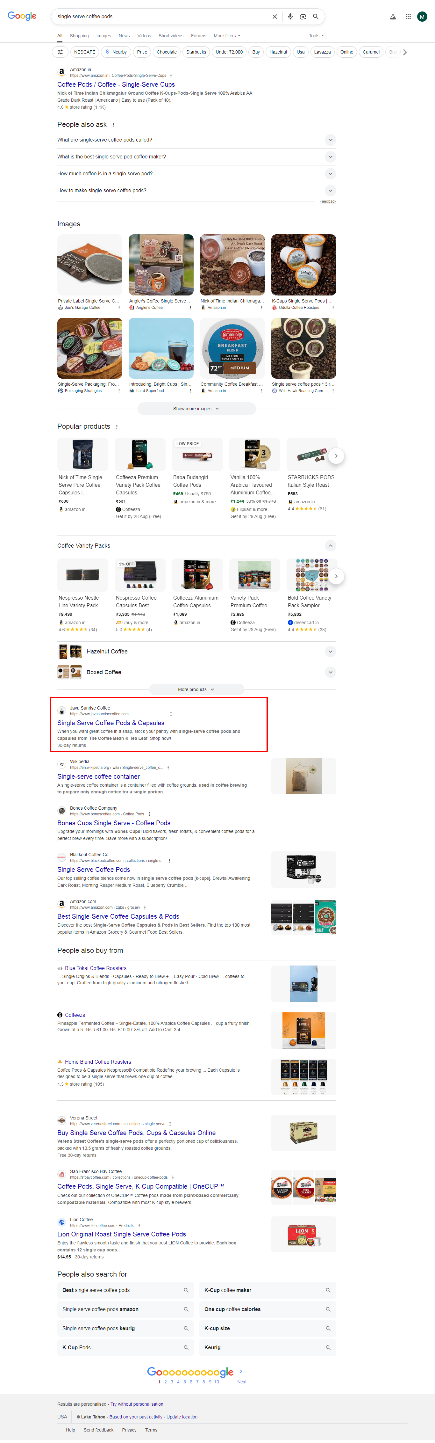Click the magnifying glass search icon
The width and height of the screenshot is (435, 1443).
click(x=316, y=17)
